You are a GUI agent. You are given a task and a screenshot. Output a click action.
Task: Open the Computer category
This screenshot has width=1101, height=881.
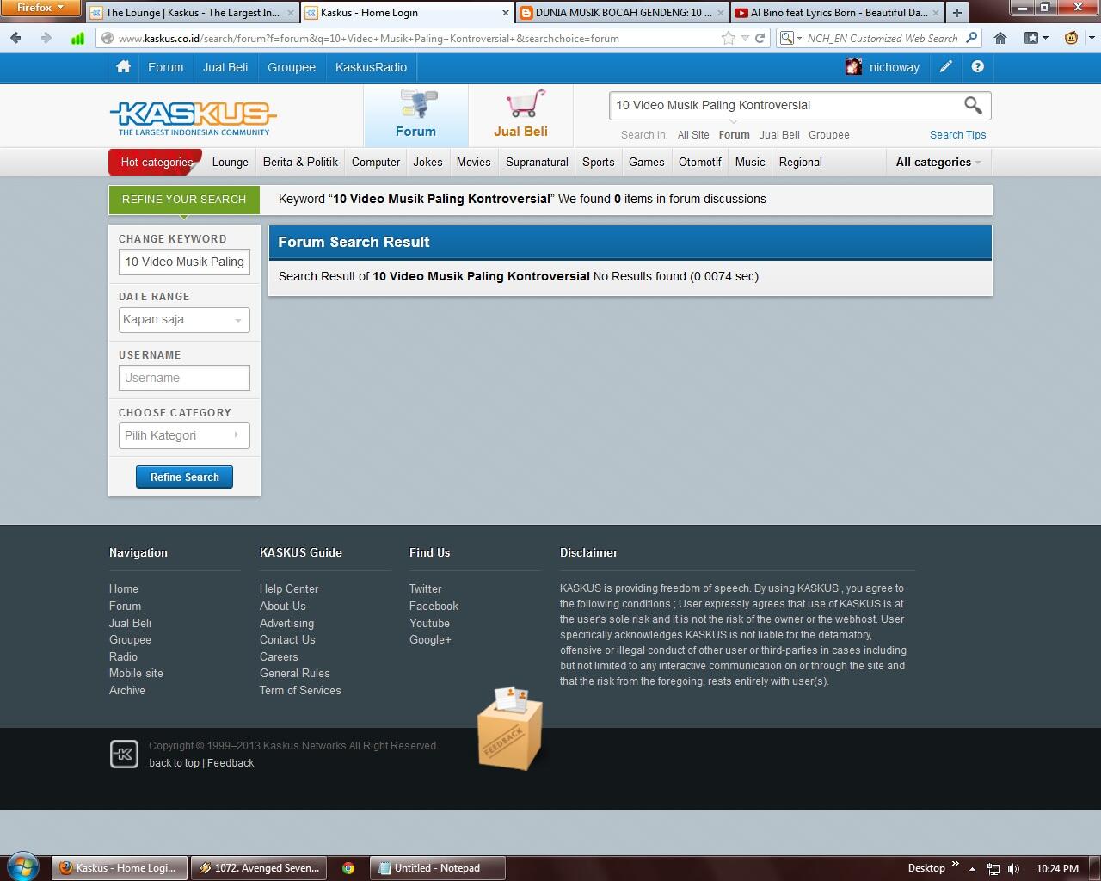click(x=376, y=162)
